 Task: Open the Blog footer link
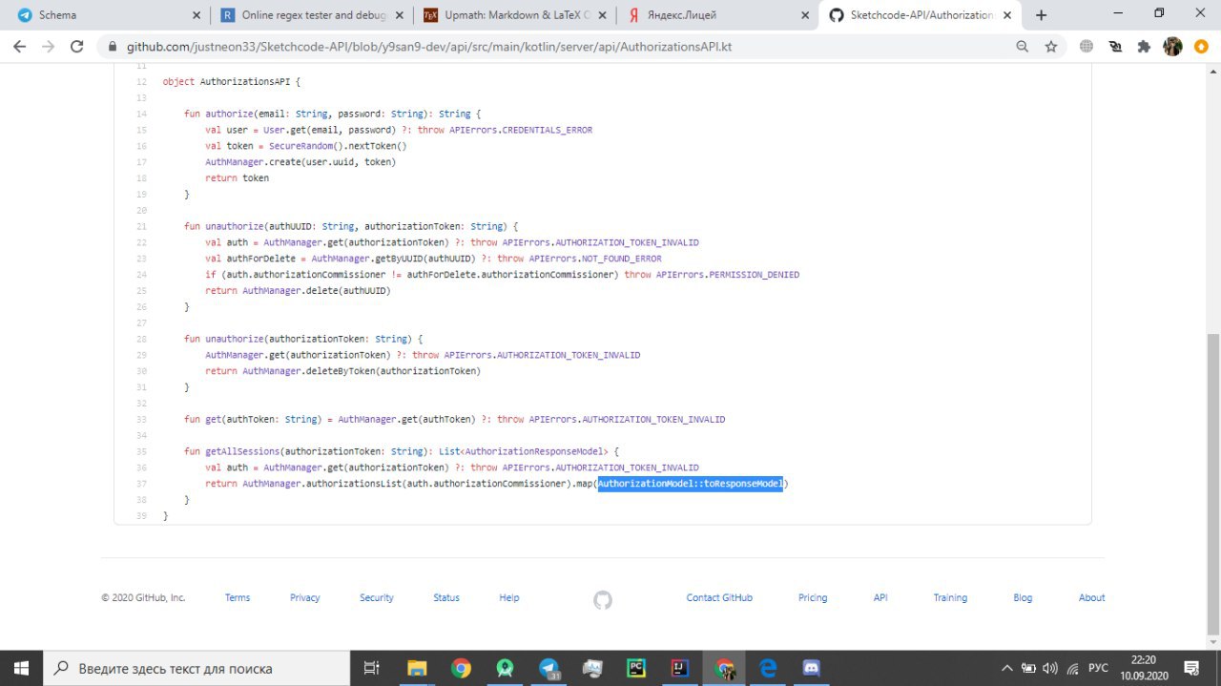(x=1023, y=597)
